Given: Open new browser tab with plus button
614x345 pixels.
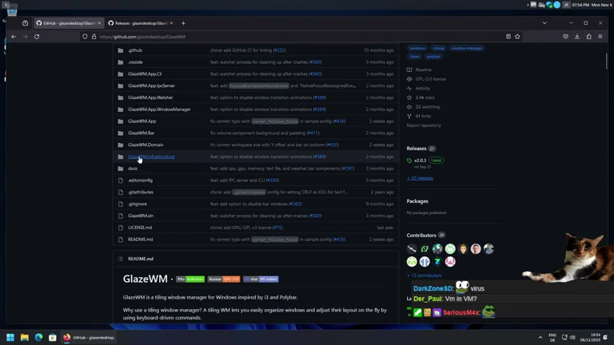Looking at the screenshot, I should (x=183, y=23).
